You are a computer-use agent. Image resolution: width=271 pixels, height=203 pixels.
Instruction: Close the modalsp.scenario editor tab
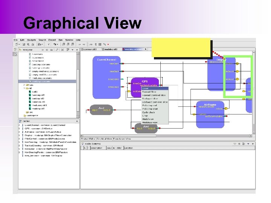[146, 49]
